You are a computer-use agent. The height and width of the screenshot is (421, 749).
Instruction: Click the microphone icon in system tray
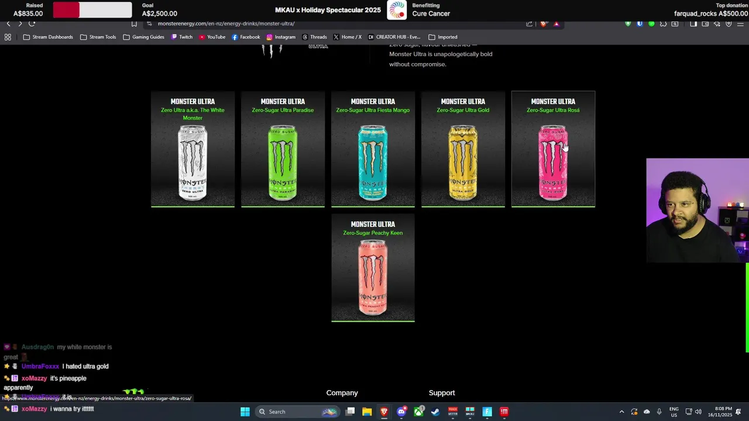(659, 412)
